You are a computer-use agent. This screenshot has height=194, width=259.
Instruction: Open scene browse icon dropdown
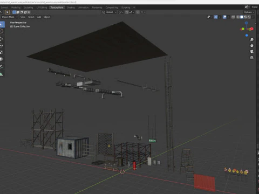tap(247, 7)
